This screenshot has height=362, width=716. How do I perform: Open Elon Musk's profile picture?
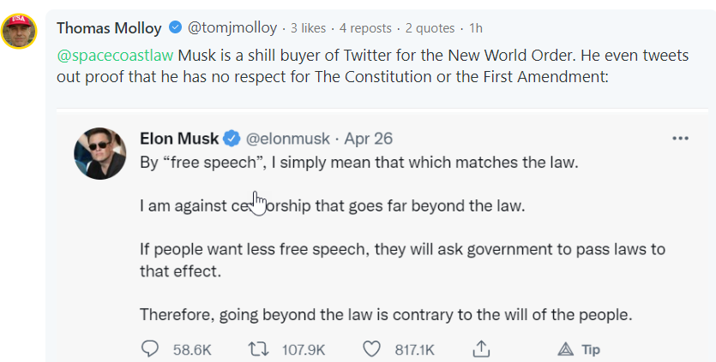tap(100, 154)
